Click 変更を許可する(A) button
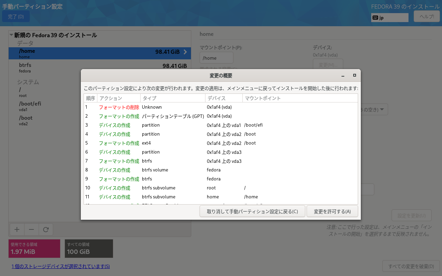442x276 pixels. pos(332,211)
